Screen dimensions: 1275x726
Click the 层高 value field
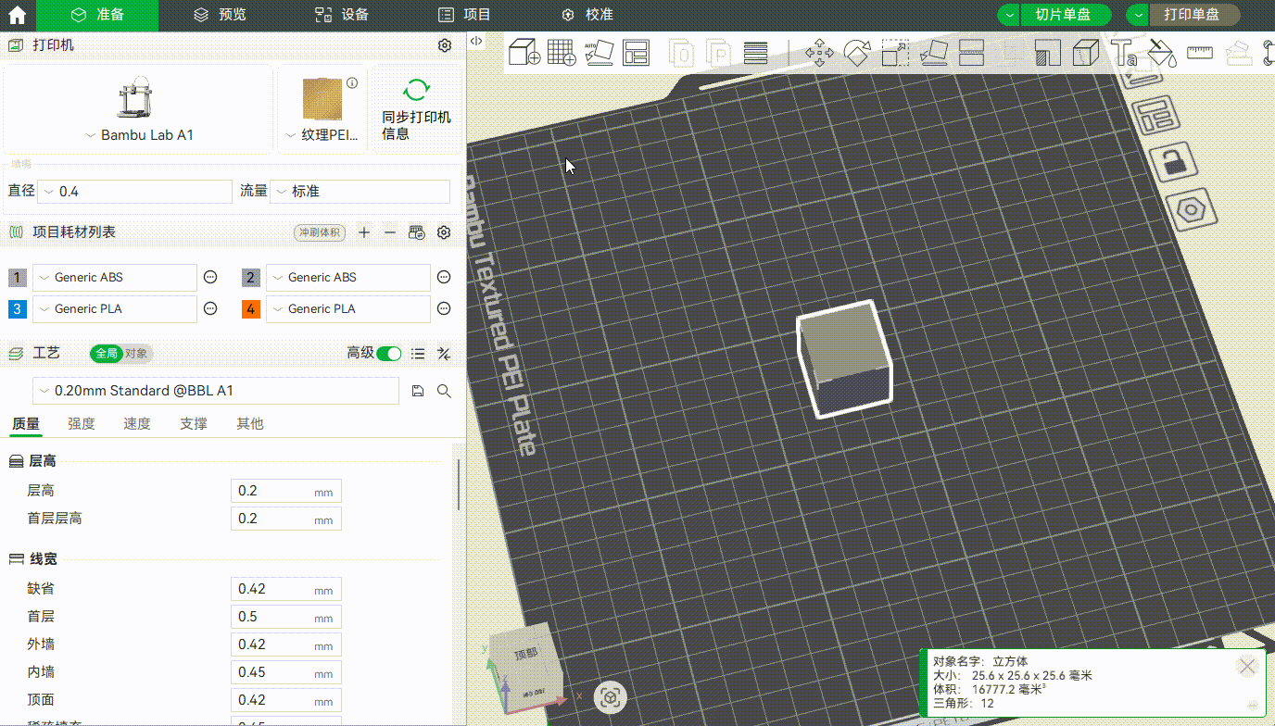tap(286, 491)
